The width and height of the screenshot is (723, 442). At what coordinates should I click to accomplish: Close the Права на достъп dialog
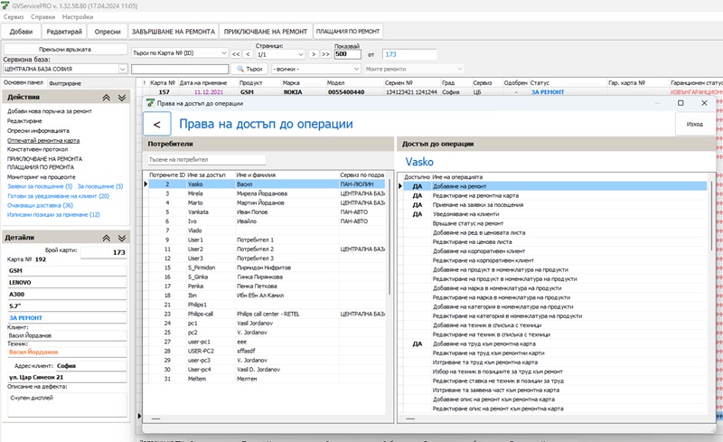coord(704,103)
